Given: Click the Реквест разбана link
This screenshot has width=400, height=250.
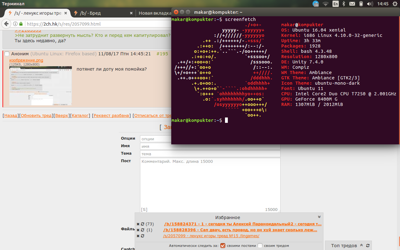Looking at the screenshot, I should click(111, 115).
